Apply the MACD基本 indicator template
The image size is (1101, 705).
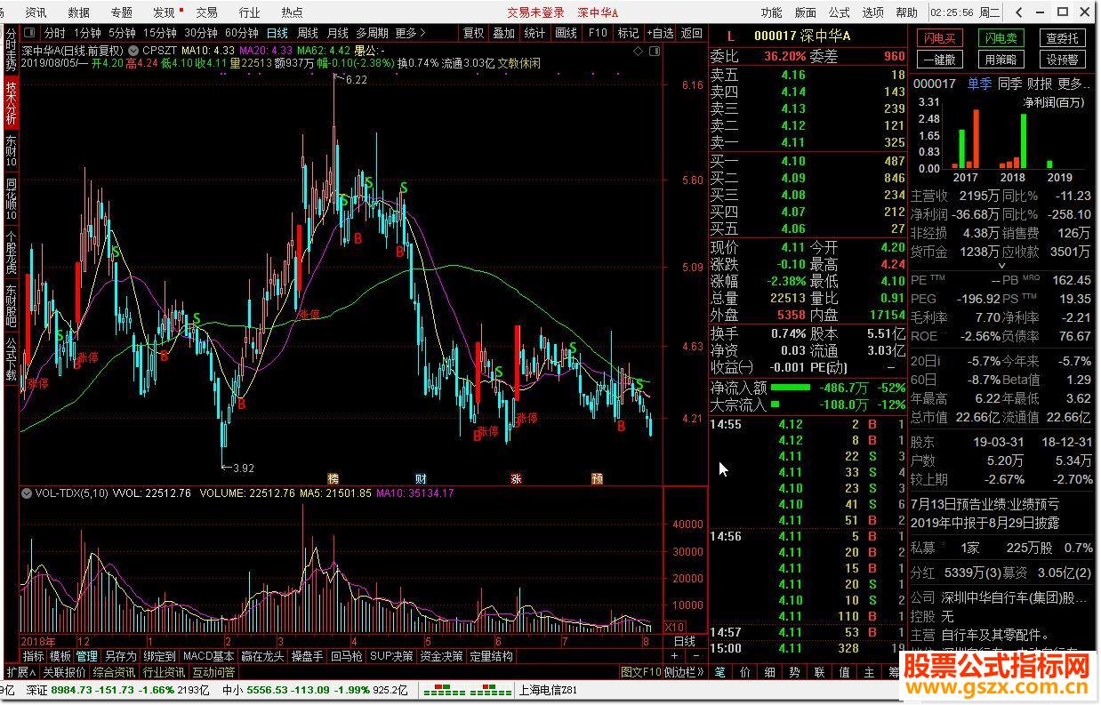[x=209, y=656]
